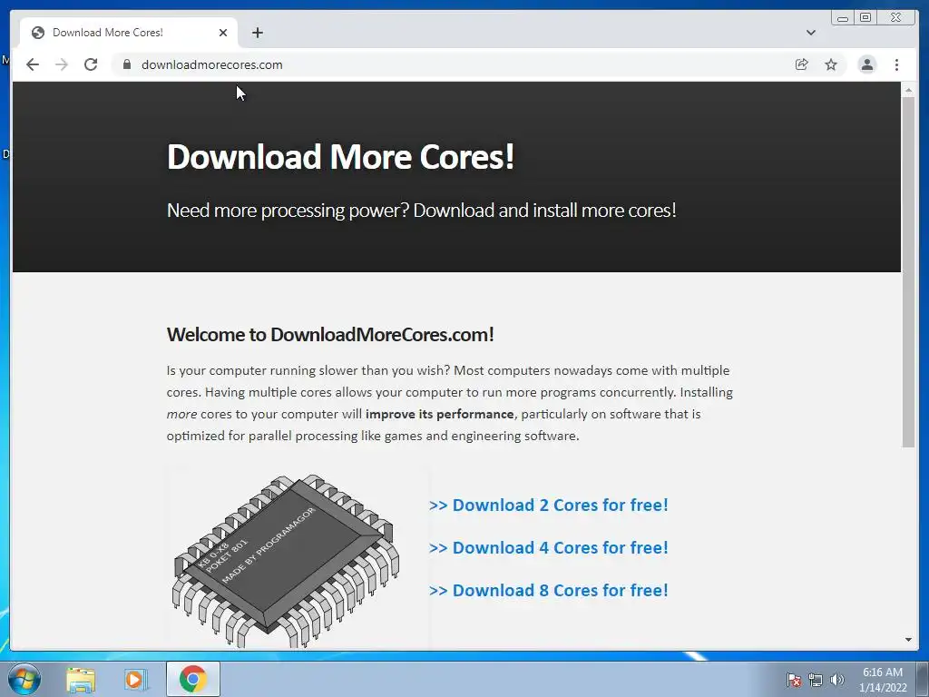The height and width of the screenshot is (697, 929).
Task: Open the Chrome profile avatar menu
Action: 866,64
